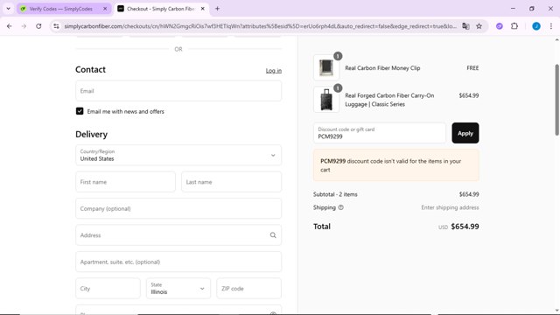Focus the Last name field
This screenshot has width=560, height=315.
point(231,182)
